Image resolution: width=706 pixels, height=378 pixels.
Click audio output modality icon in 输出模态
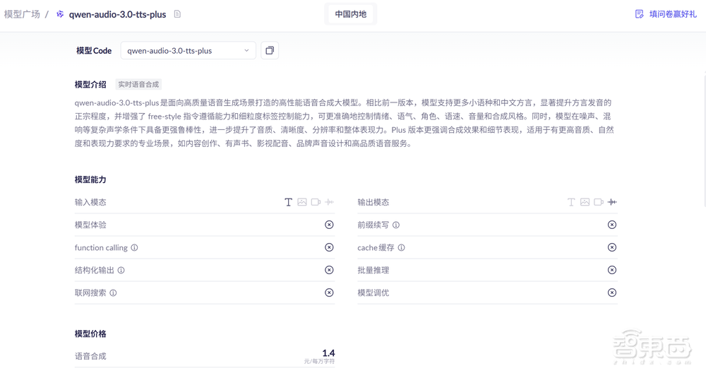point(612,202)
